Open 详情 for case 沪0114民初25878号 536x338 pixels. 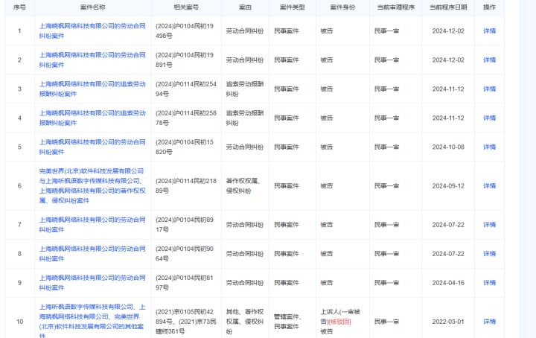pyautogui.click(x=489, y=118)
